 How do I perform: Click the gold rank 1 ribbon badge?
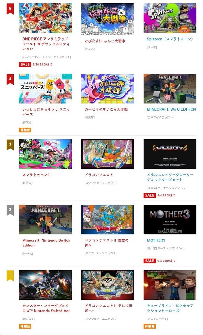[x=10, y=275]
